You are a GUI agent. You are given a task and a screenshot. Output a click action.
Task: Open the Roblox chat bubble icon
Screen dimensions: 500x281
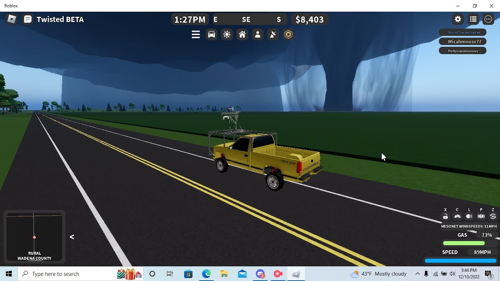[x=28, y=19]
